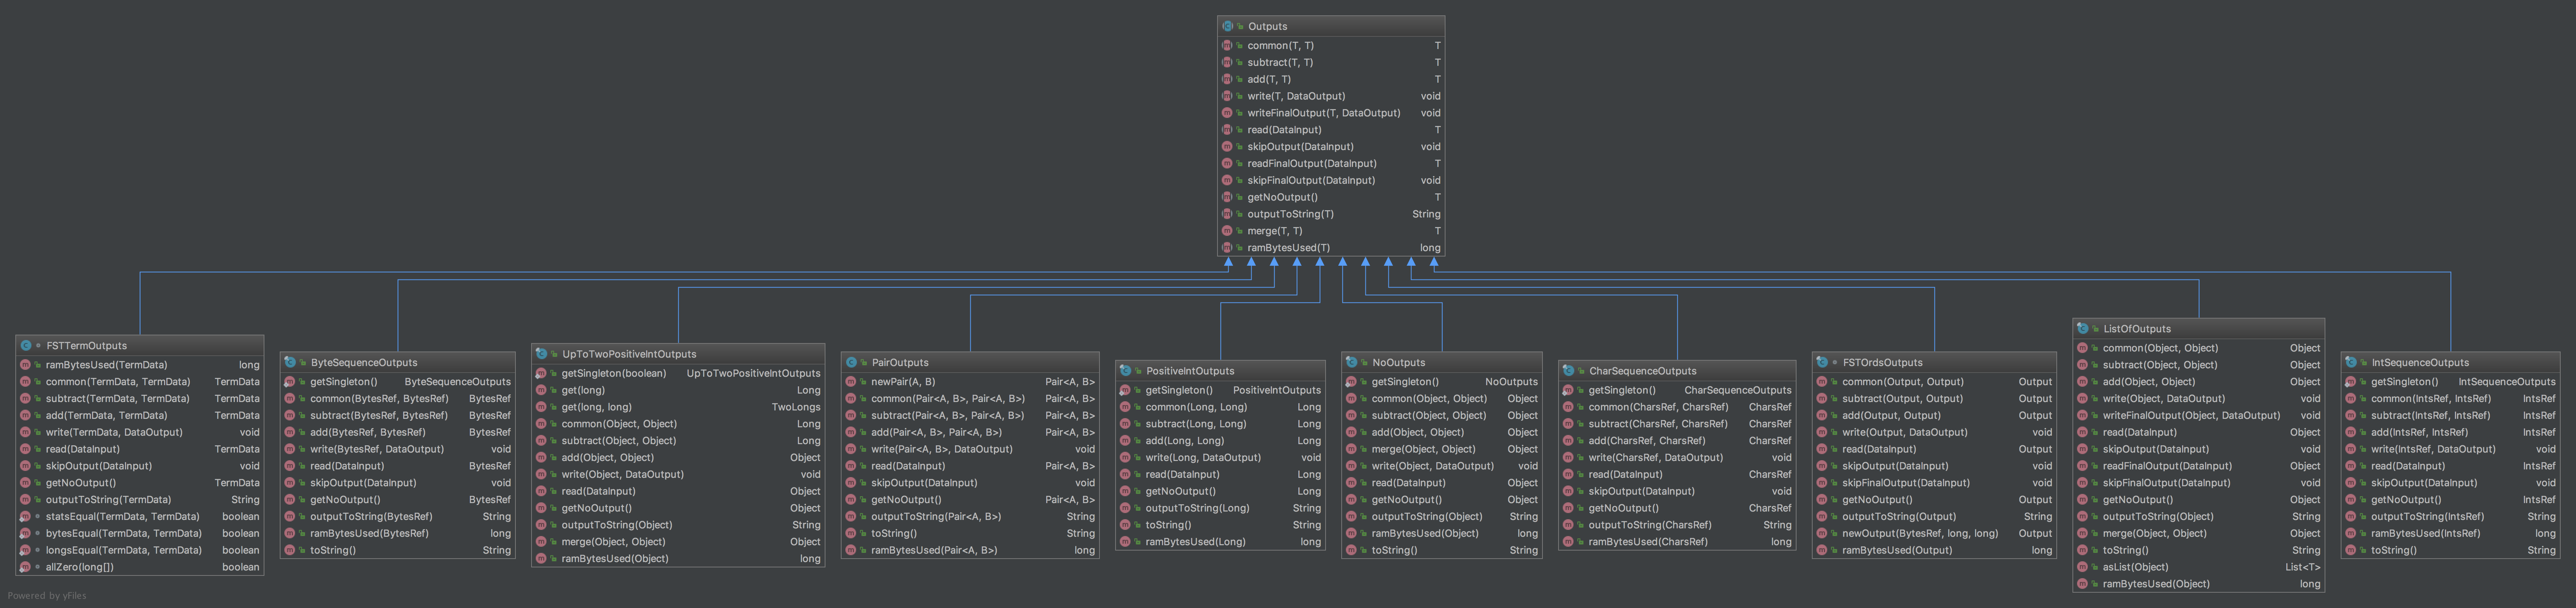
Task: Click method icon beside getSingleton() in IntSequenceOutputs
Action: pyautogui.click(x=2350, y=381)
